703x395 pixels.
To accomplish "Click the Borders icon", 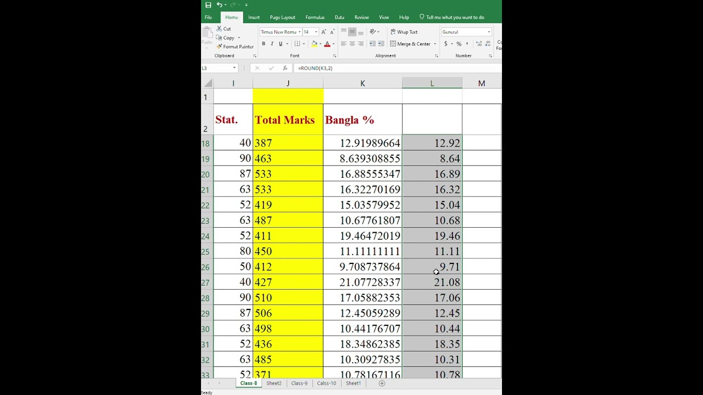I will pos(297,44).
